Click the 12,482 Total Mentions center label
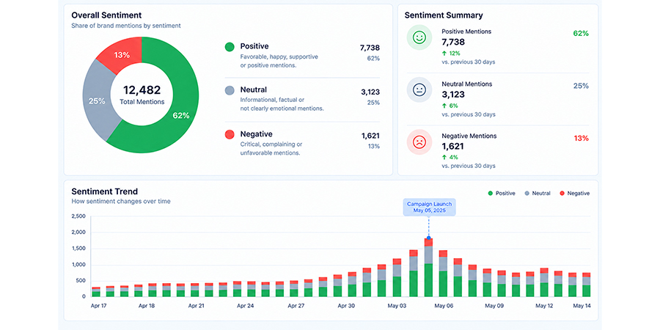 click(142, 95)
